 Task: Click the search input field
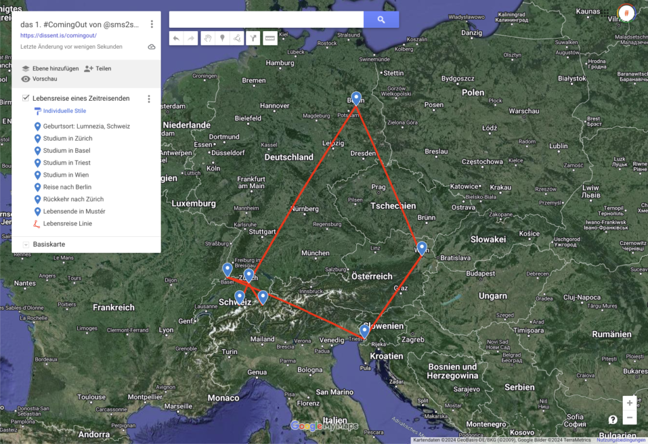(266, 20)
